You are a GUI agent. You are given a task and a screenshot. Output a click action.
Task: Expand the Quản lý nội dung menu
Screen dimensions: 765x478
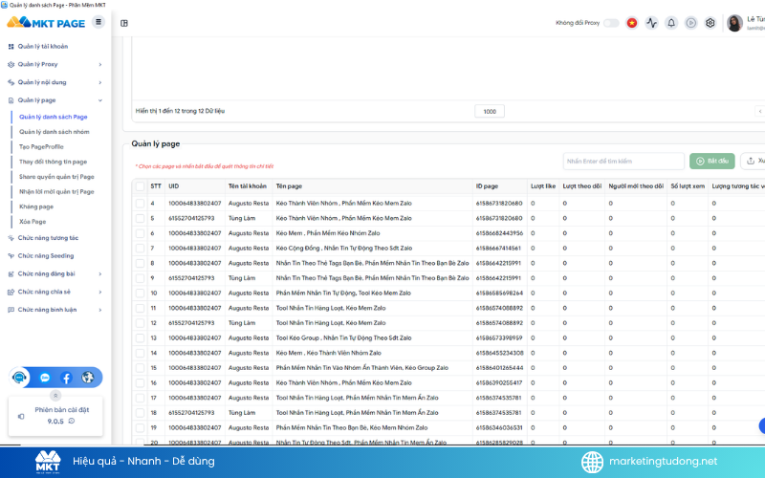pyautogui.click(x=55, y=82)
